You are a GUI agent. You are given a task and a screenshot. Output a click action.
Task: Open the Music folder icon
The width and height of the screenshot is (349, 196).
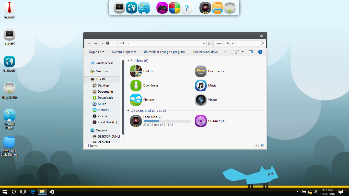(201, 85)
